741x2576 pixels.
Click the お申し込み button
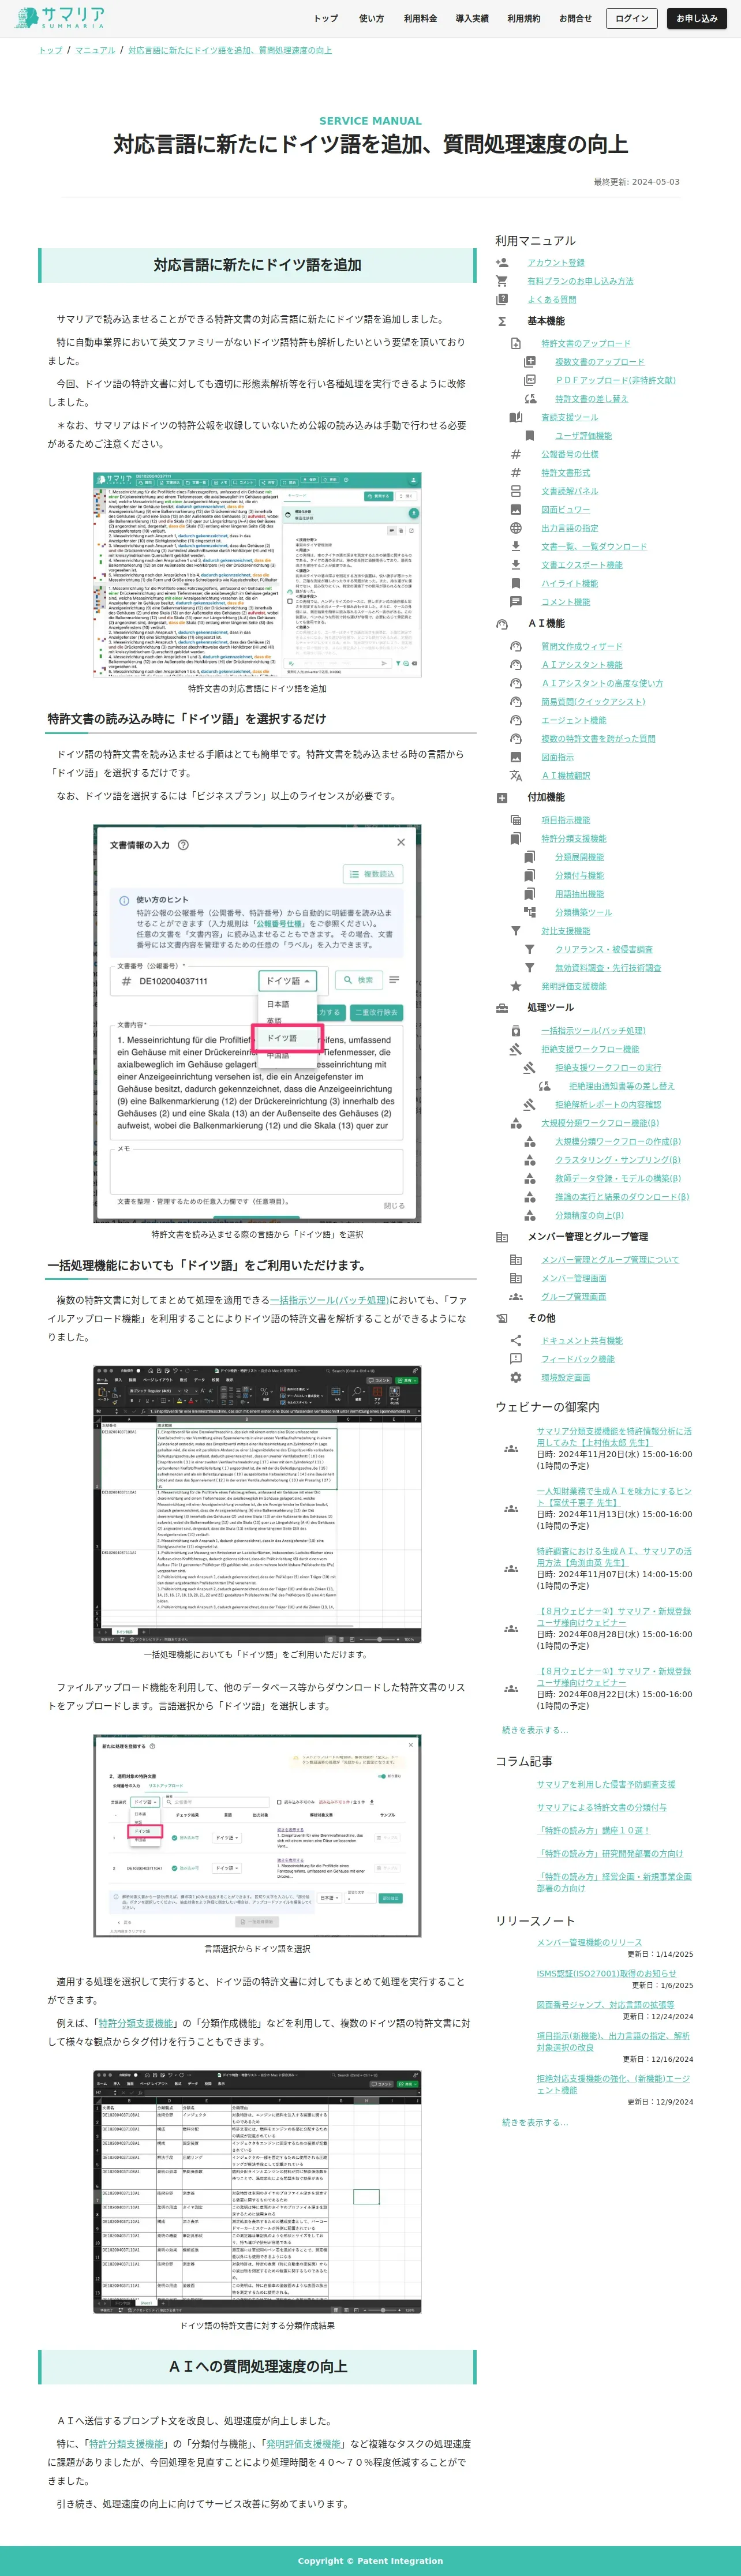[x=697, y=19]
